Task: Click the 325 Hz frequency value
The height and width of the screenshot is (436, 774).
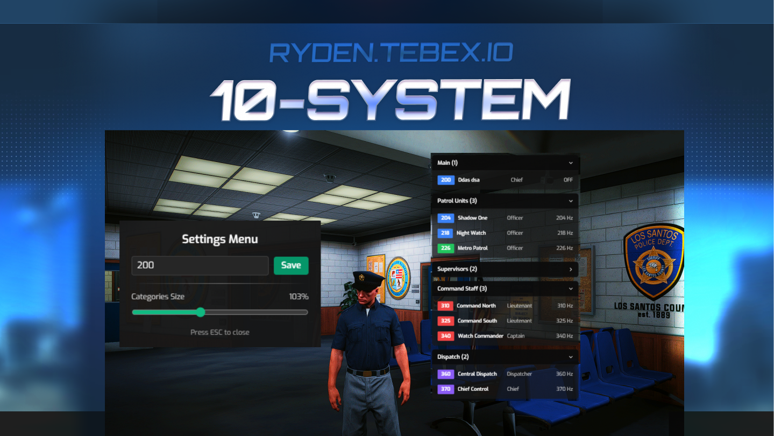Action: coord(565,321)
